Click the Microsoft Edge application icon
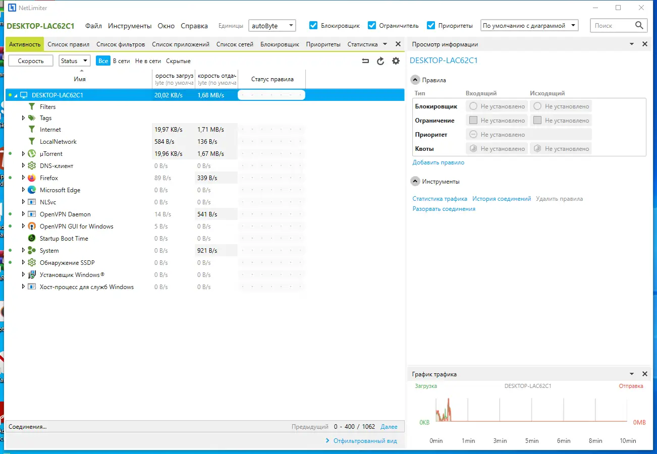This screenshot has height=454, width=657. [31, 190]
